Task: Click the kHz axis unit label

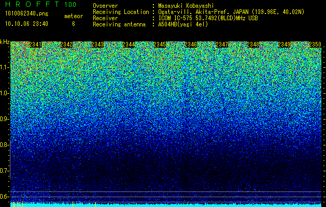Action: point(5,42)
